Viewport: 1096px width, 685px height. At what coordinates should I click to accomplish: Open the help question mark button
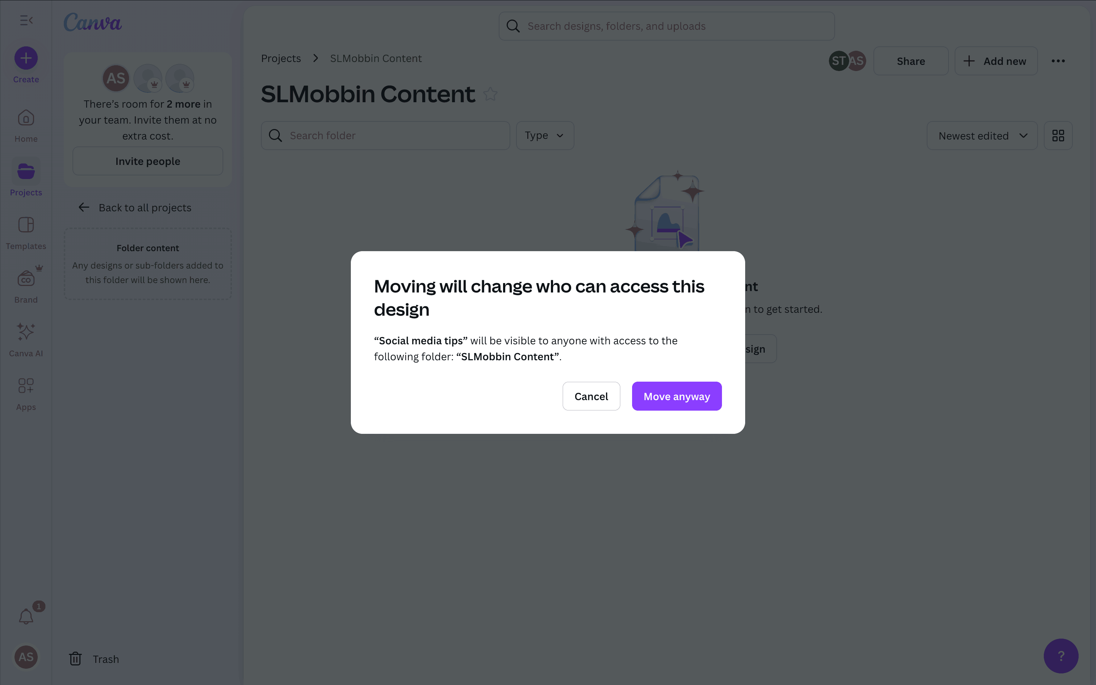coord(1061,656)
